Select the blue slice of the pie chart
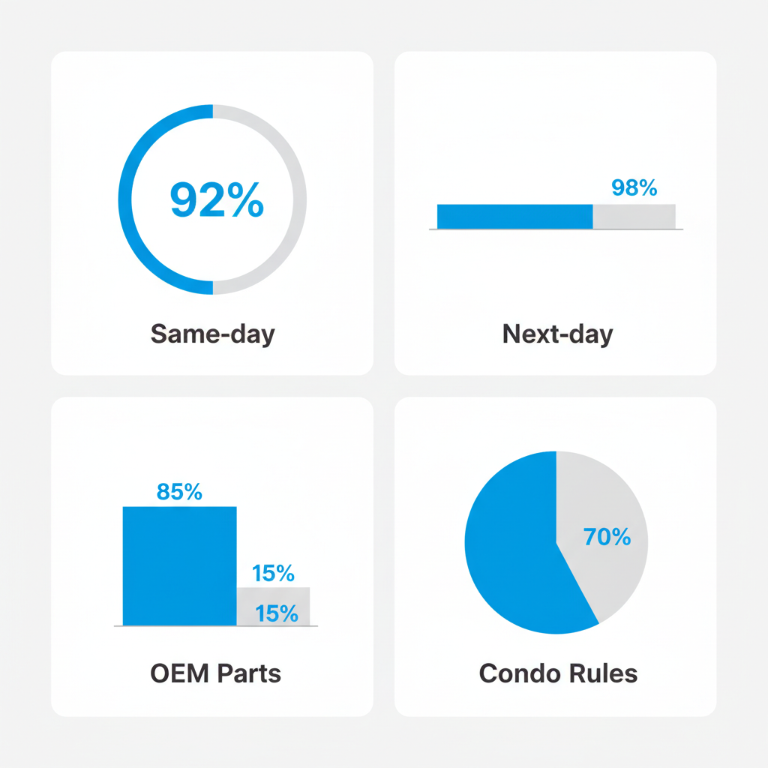This screenshot has width=768, height=768. (x=510, y=555)
